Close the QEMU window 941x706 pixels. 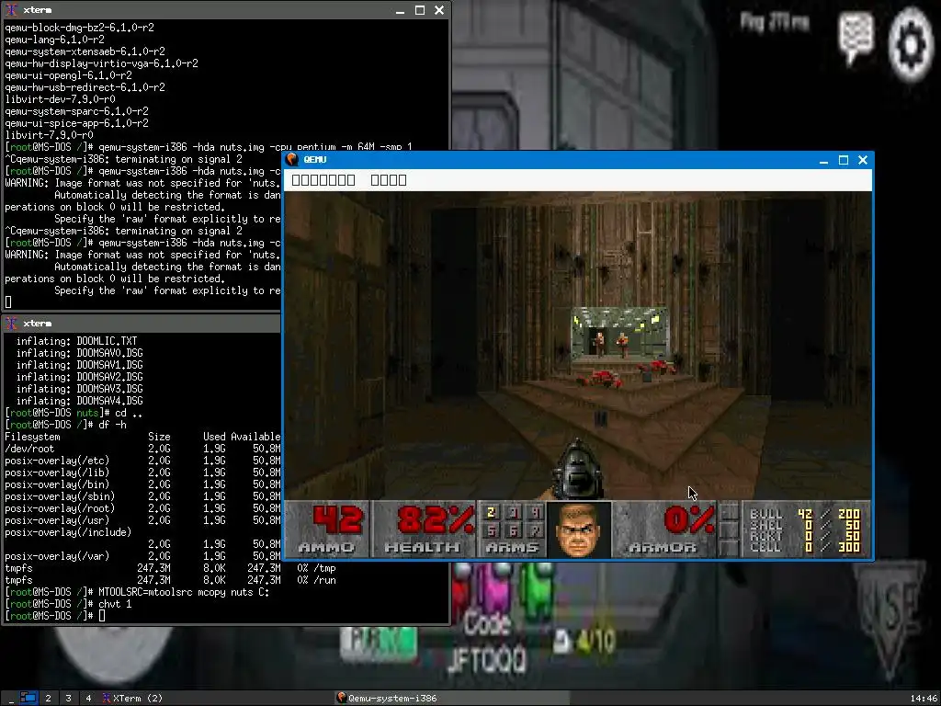click(x=863, y=160)
